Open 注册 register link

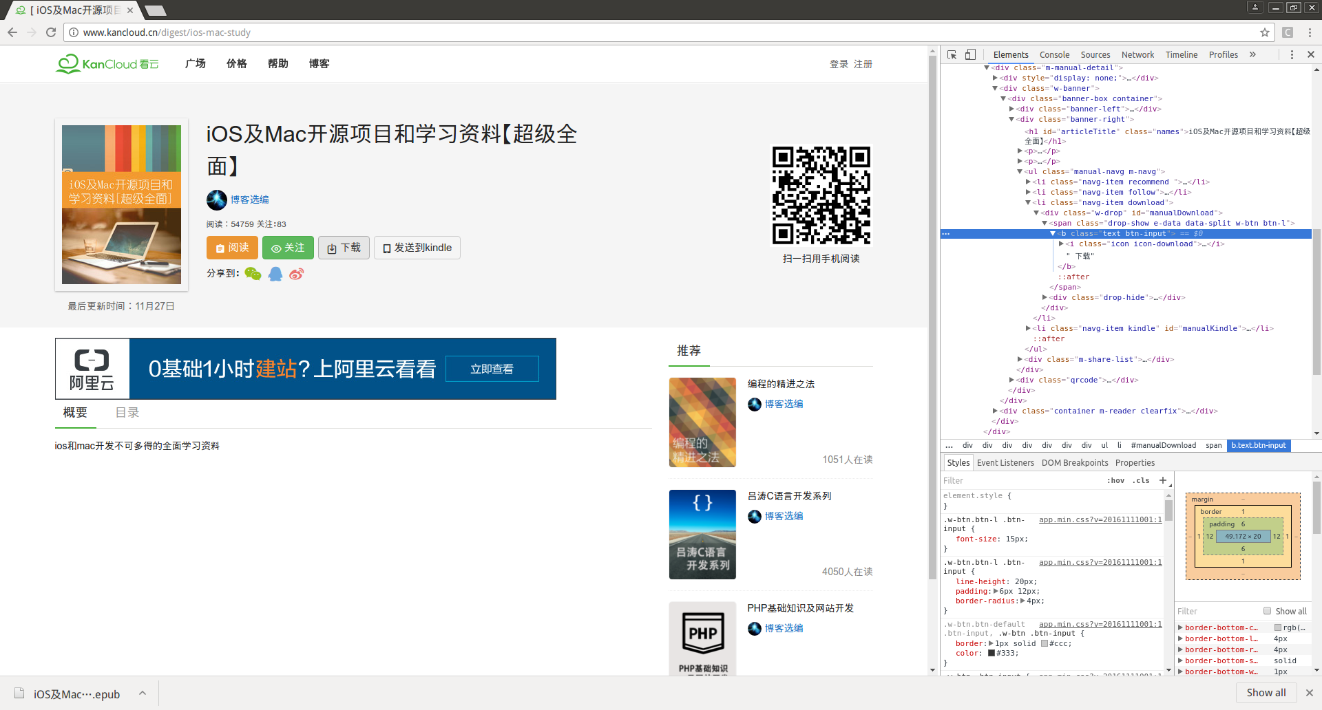tap(863, 64)
